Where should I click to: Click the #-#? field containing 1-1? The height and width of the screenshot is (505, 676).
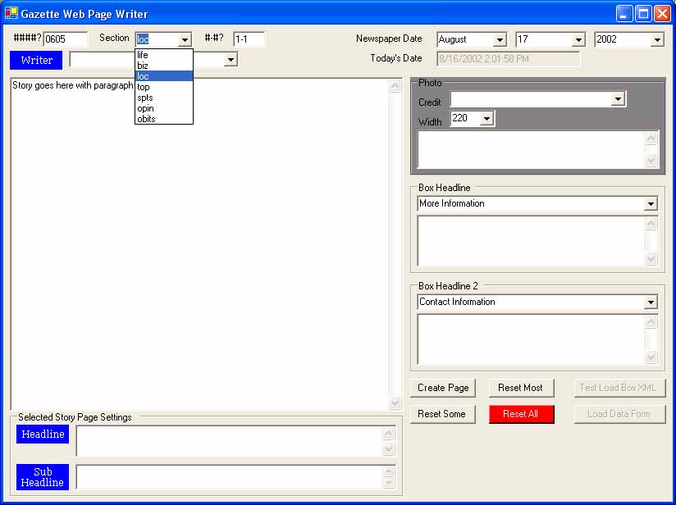pyautogui.click(x=249, y=39)
